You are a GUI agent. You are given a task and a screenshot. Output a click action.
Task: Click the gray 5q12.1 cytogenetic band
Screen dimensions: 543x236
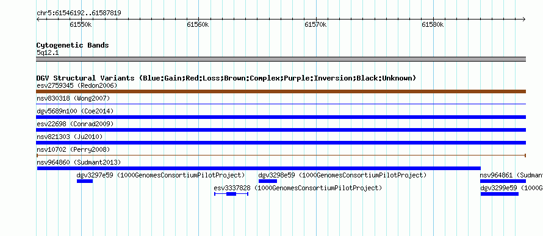click(x=281, y=59)
